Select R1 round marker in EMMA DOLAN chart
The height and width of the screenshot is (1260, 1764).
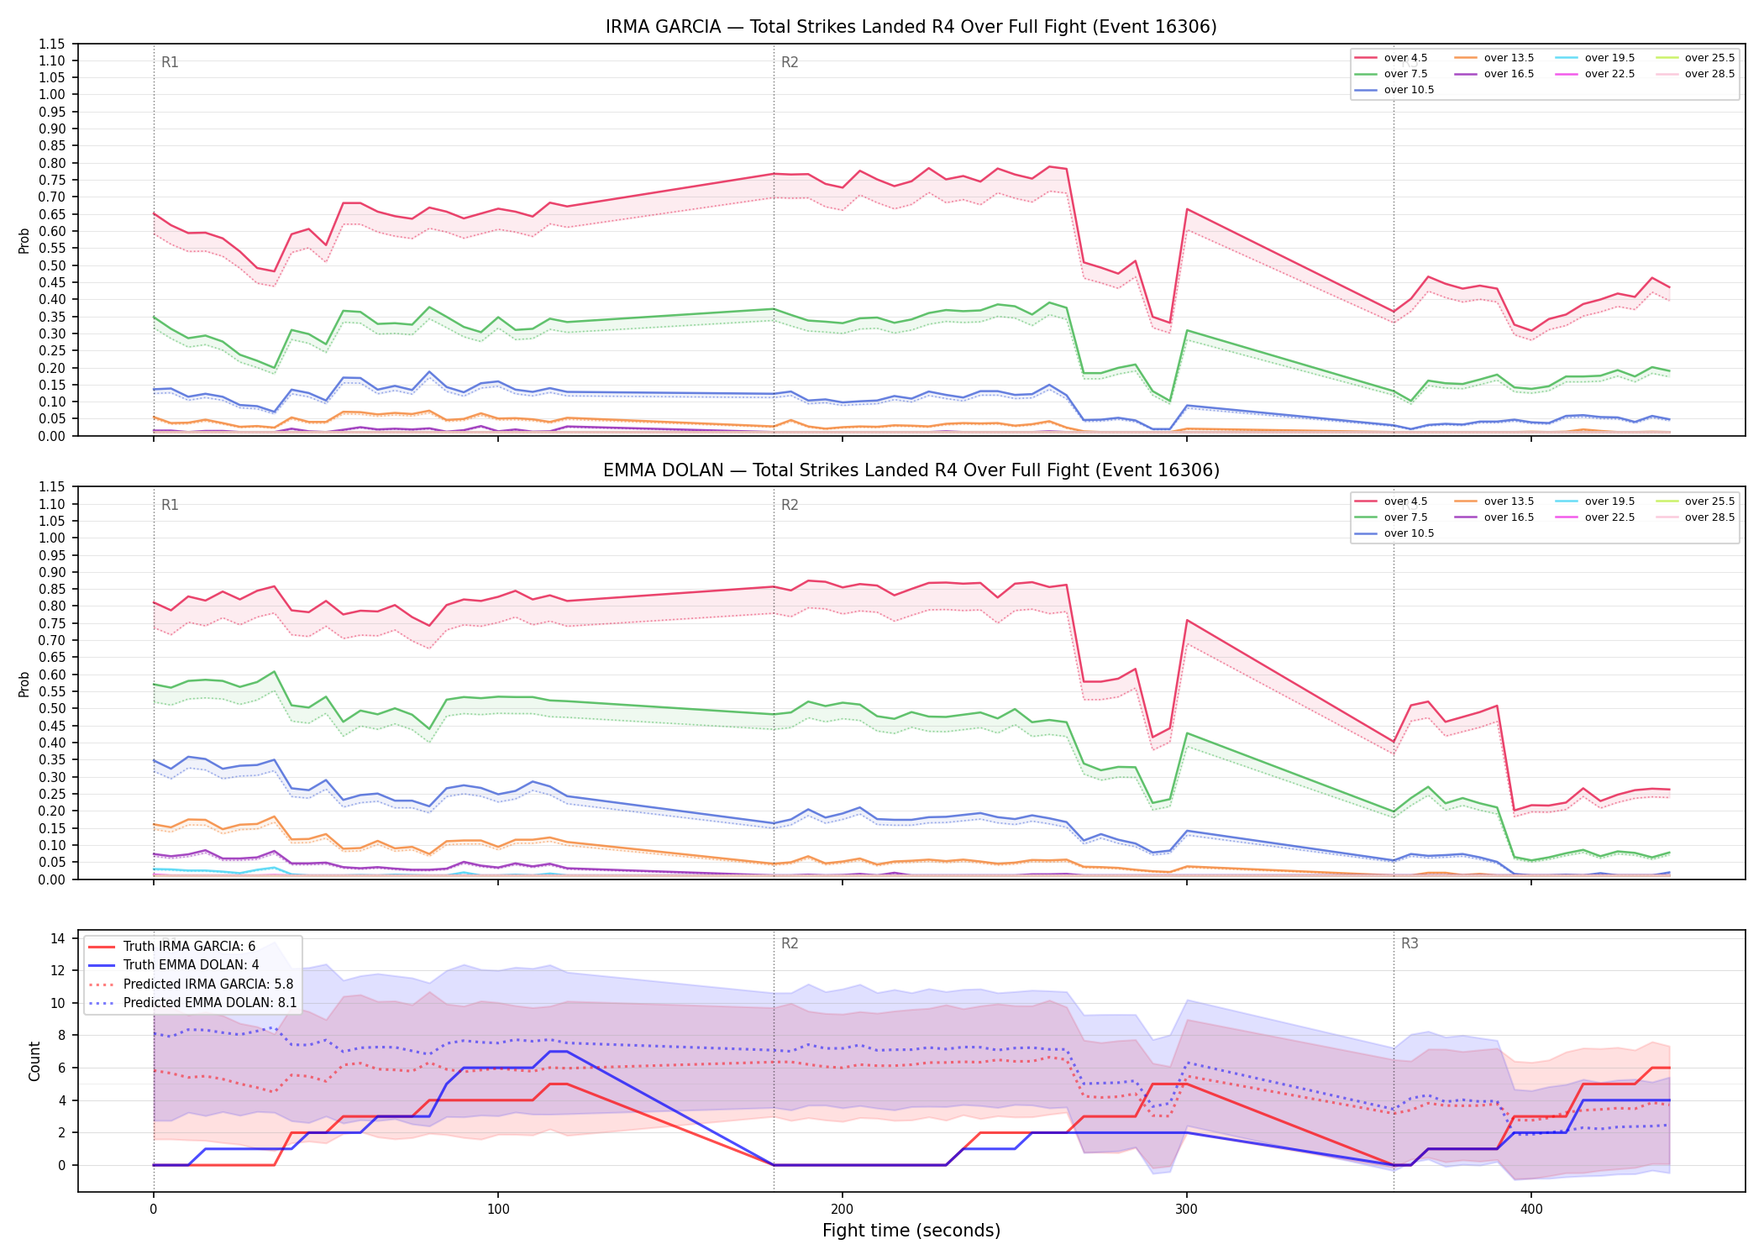tap(170, 505)
